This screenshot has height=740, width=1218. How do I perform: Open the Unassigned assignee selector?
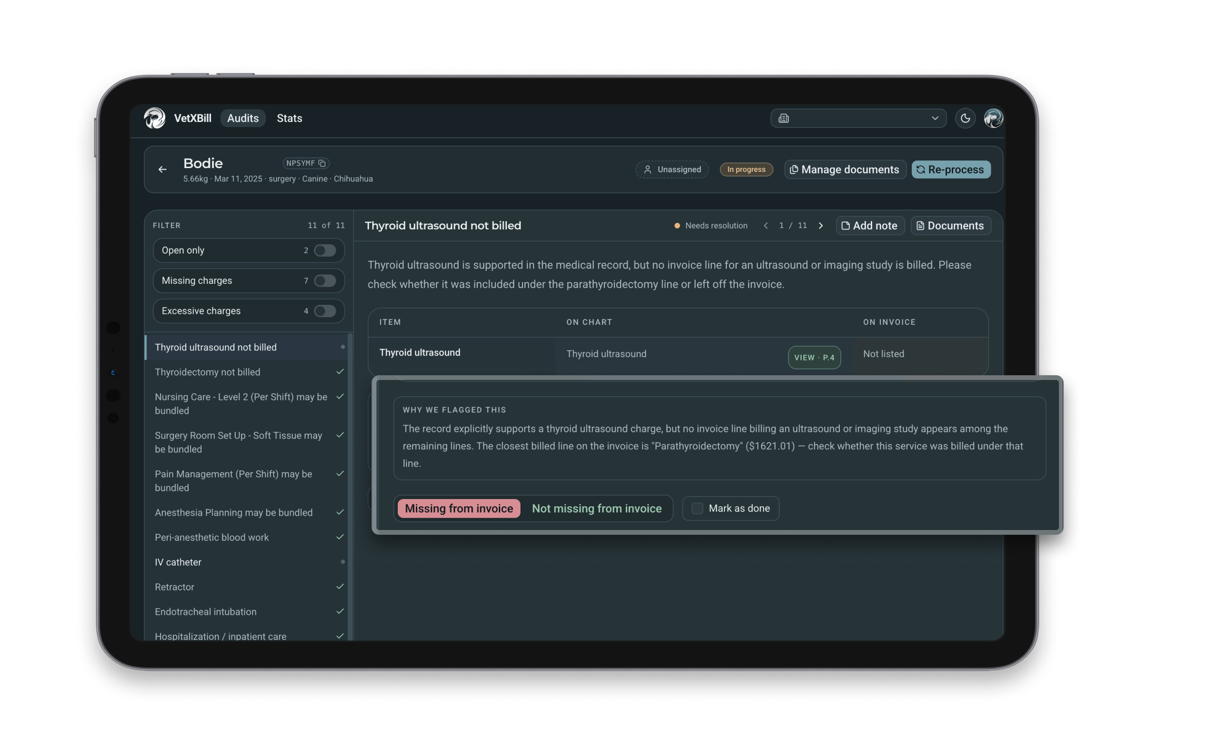click(672, 170)
